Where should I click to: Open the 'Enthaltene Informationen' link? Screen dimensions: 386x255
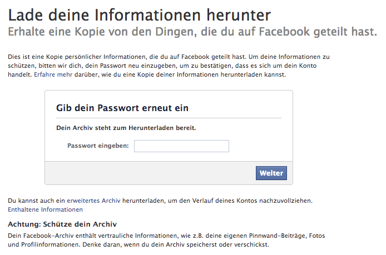point(45,209)
